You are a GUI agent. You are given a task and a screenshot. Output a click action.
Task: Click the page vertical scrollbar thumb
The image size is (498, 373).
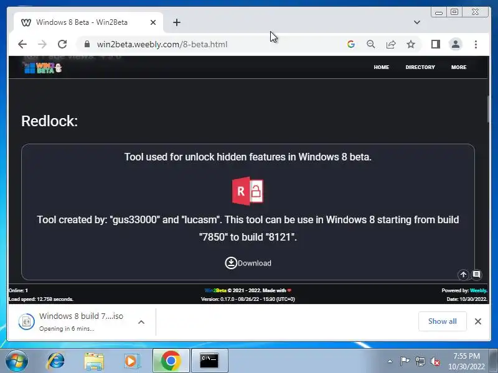click(488, 109)
